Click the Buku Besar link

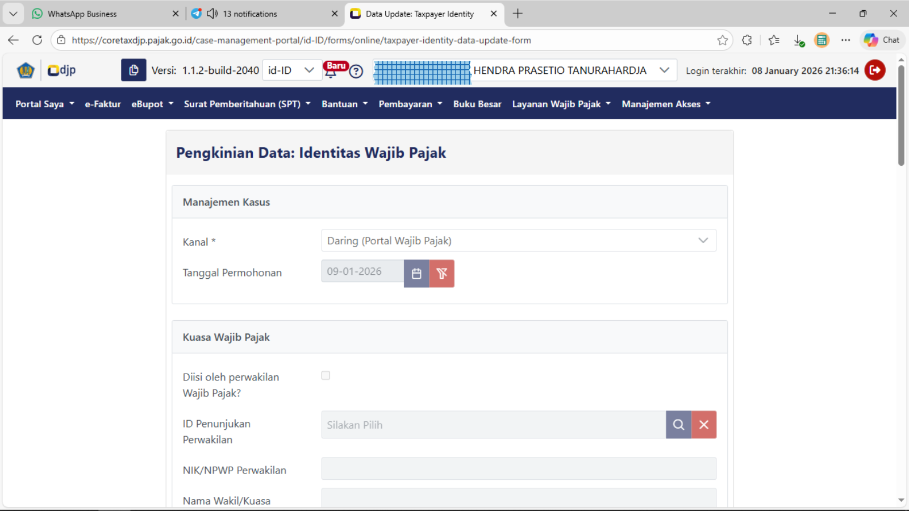pos(477,104)
